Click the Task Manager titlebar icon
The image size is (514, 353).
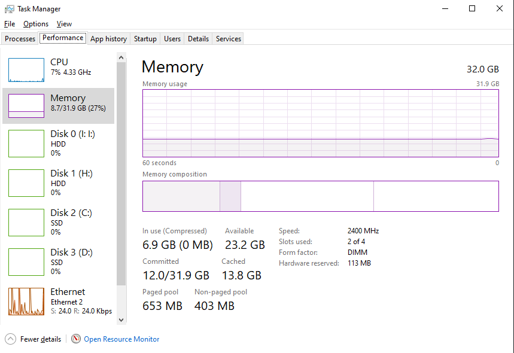click(9, 8)
